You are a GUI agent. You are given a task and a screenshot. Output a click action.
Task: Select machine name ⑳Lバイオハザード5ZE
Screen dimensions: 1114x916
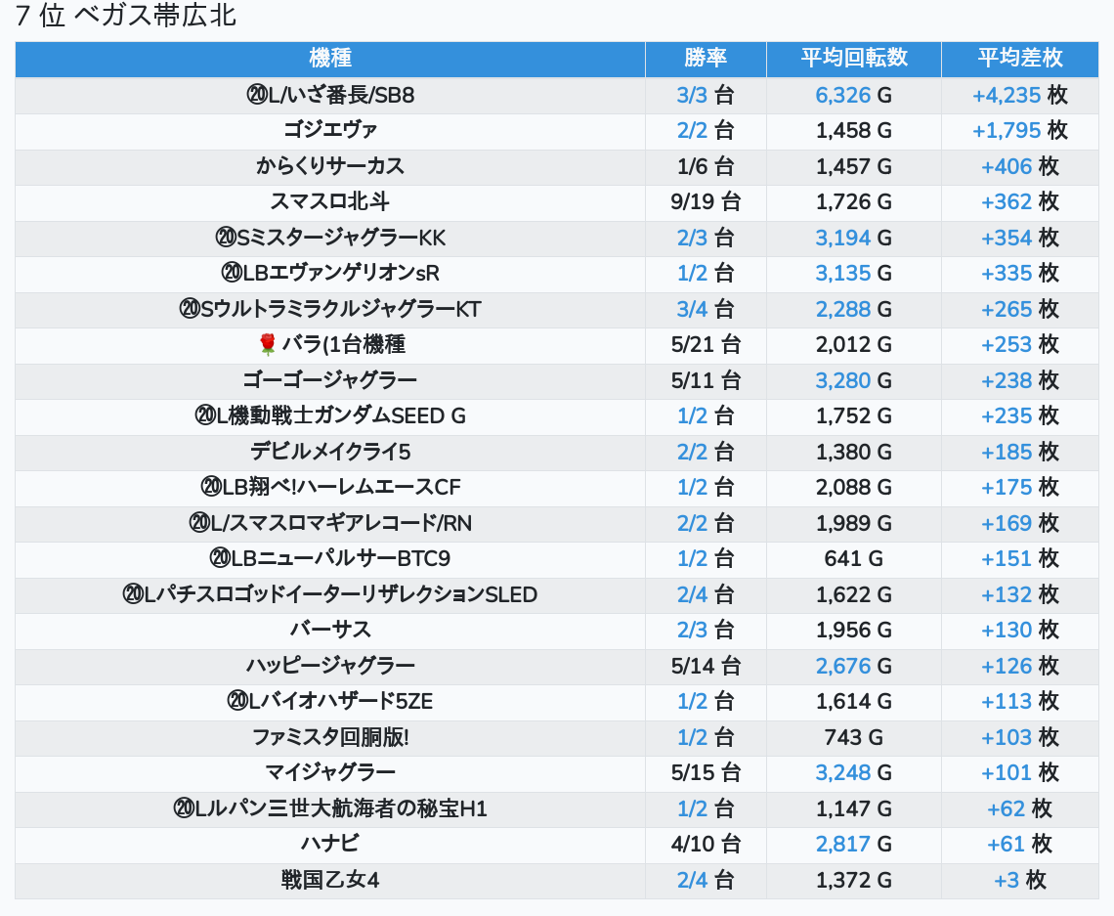(330, 702)
